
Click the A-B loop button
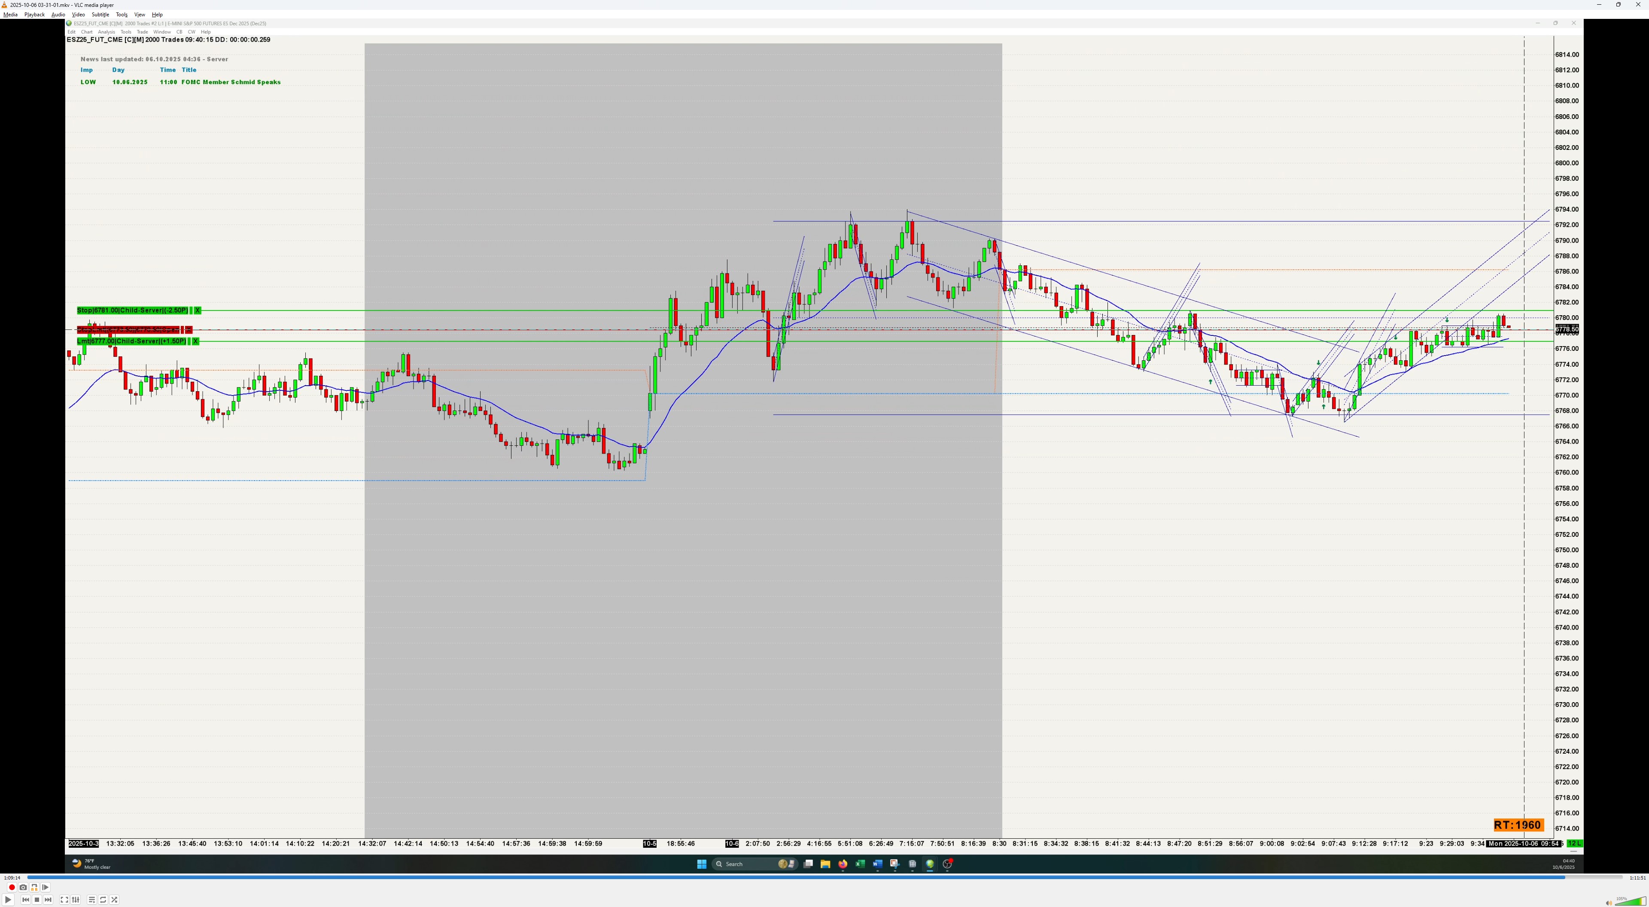(34, 887)
